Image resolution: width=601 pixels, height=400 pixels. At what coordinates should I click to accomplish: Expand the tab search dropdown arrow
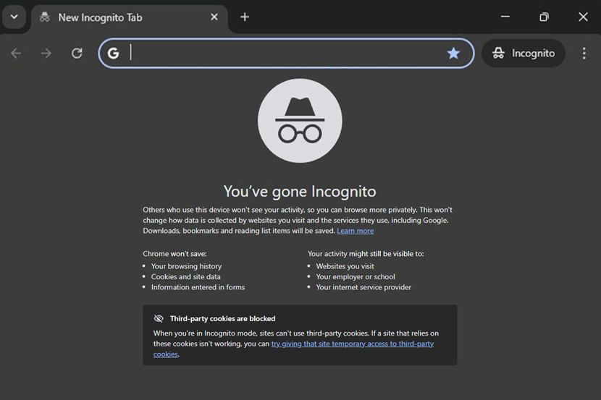(14, 17)
